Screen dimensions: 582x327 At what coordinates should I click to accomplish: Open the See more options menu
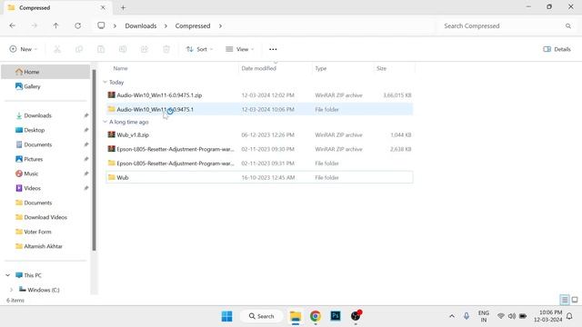pyautogui.click(x=273, y=49)
